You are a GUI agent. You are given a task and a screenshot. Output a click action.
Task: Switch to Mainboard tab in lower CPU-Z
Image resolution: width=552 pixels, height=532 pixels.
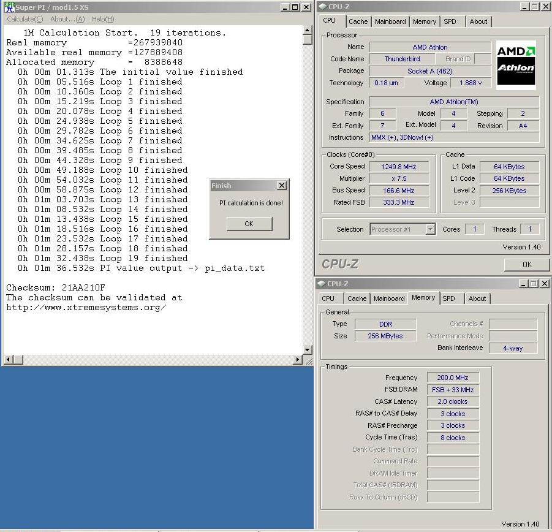pyautogui.click(x=389, y=298)
